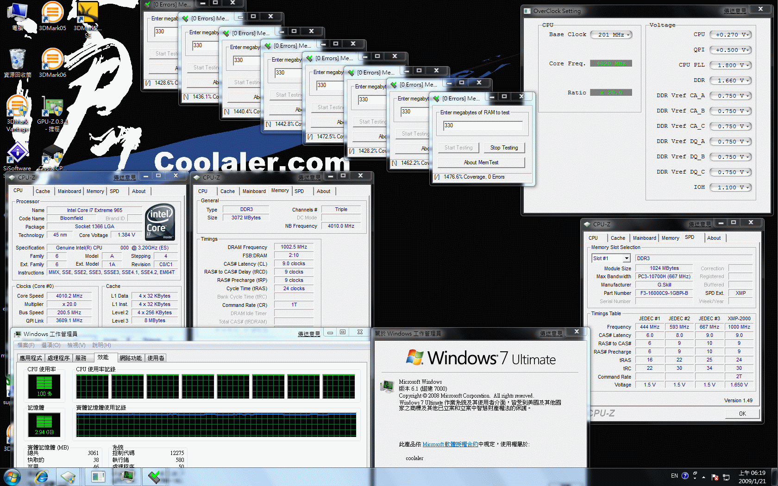Image resolution: width=778 pixels, height=486 pixels.
Task: Click the RAM megabytes field in frontmost MemTest
Action: point(483,126)
